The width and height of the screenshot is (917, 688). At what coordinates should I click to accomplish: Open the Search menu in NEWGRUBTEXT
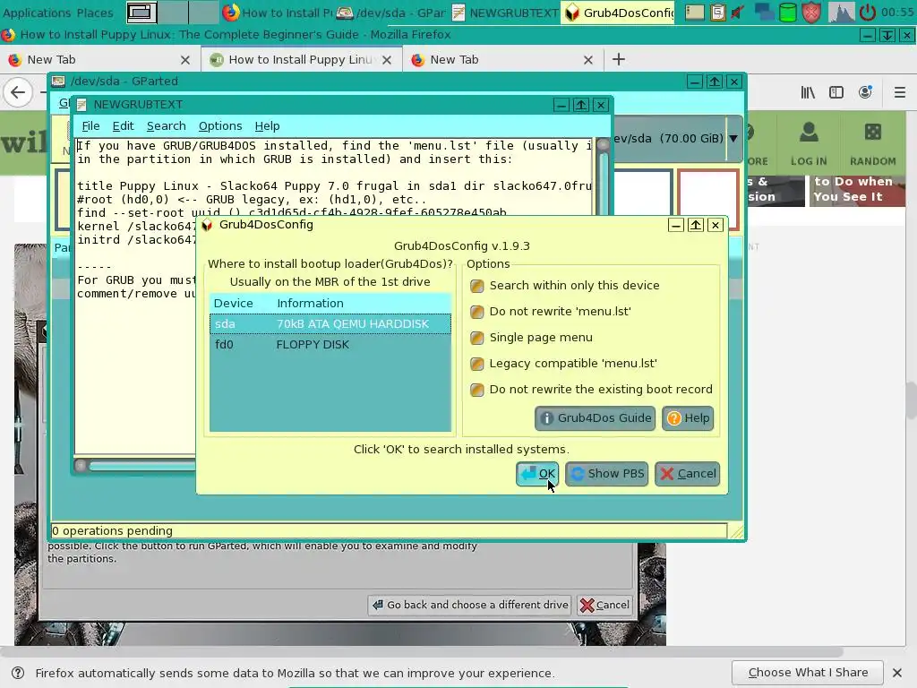166,125
